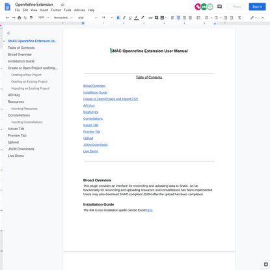270x270 pixels.
Task: Click the font size 14 field
Action: [104, 18]
